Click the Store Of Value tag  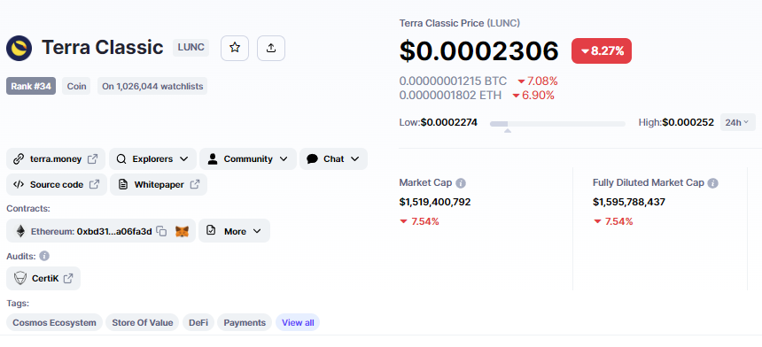tap(143, 323)
